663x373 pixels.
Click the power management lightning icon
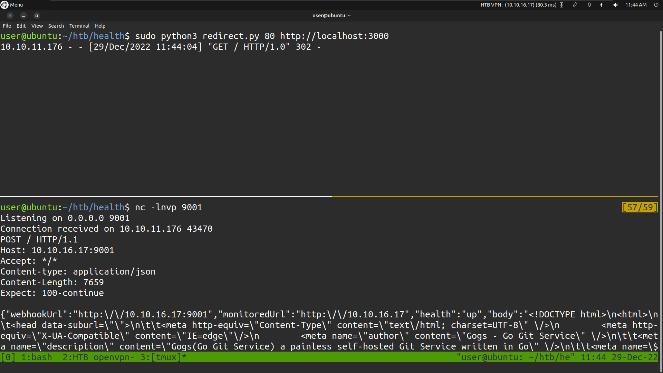tap(602, 5)
